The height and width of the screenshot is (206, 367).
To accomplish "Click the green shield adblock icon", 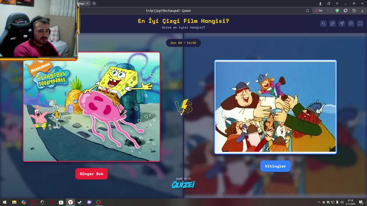I will click(337, 11).
